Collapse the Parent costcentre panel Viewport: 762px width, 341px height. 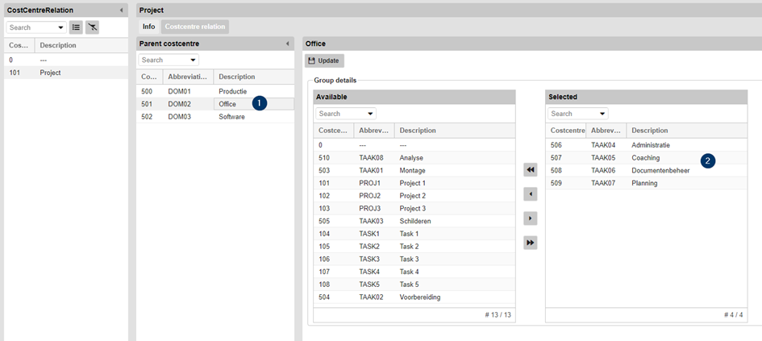[288, 44]
